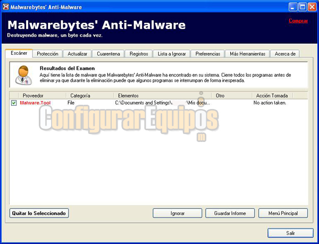Click the C:\Documents and Settings path cell
The height and width of the screenshot is (244, 319).
coord(162,103)
